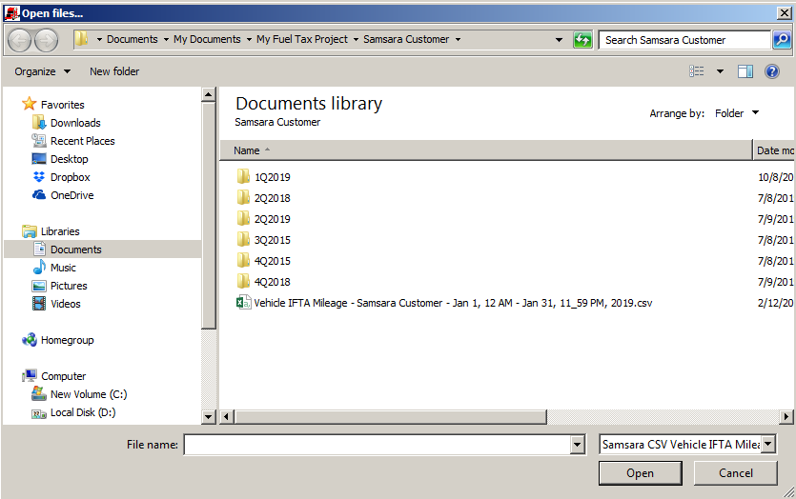Screen dimensions: 796x499
Task: Select the 3Q2015 folder
Action: (x=272, y=239)
